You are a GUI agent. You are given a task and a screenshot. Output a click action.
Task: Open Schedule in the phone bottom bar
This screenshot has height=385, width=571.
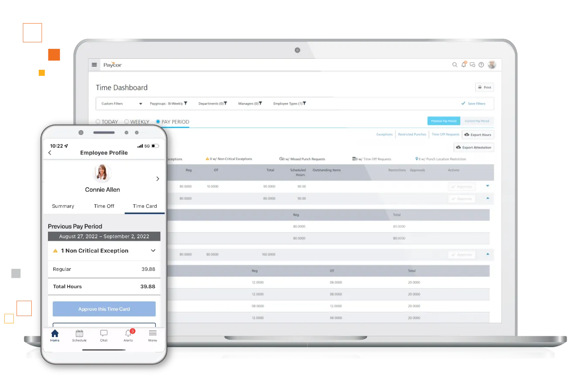pyautogui.click(x=79, y=335)
